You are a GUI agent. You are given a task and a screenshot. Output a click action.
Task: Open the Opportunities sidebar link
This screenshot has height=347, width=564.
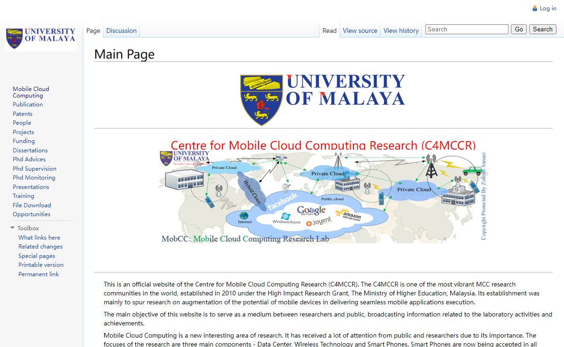pyautogui.click(x=31, y=214)
